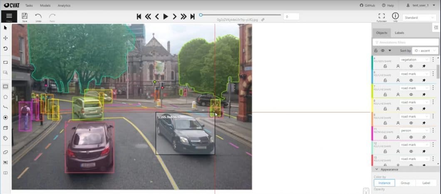Open the Tasks page
This screenshot has width=441, height=194.
point(29,5)
